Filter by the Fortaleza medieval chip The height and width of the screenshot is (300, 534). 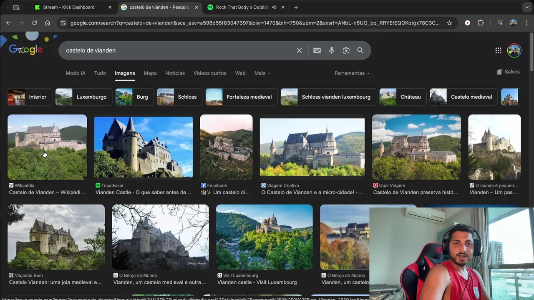242,97
